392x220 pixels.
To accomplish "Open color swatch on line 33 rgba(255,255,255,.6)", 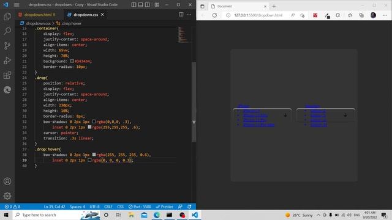I will point(89,127).
